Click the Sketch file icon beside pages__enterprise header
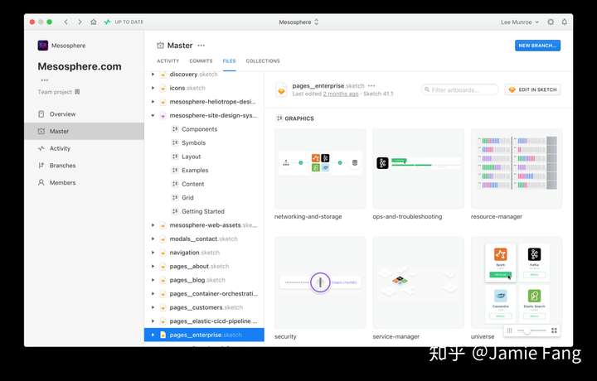 (281, 90)
